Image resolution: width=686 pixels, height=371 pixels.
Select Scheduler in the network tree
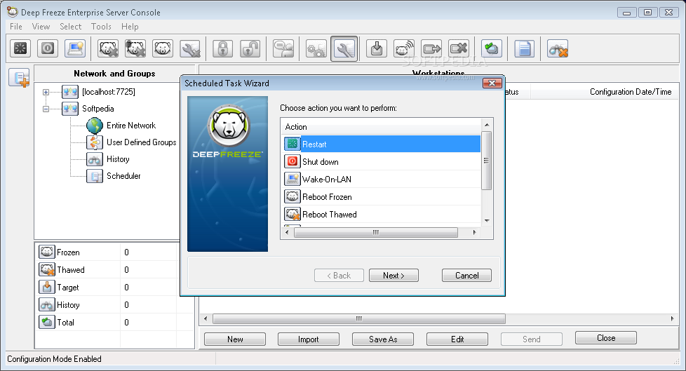pos(123,175)
